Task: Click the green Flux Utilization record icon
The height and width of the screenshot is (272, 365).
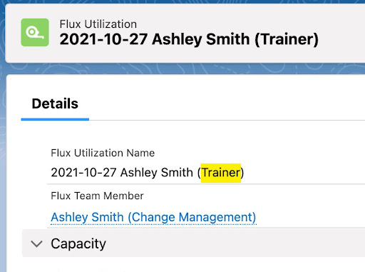Action: point(35,32)
